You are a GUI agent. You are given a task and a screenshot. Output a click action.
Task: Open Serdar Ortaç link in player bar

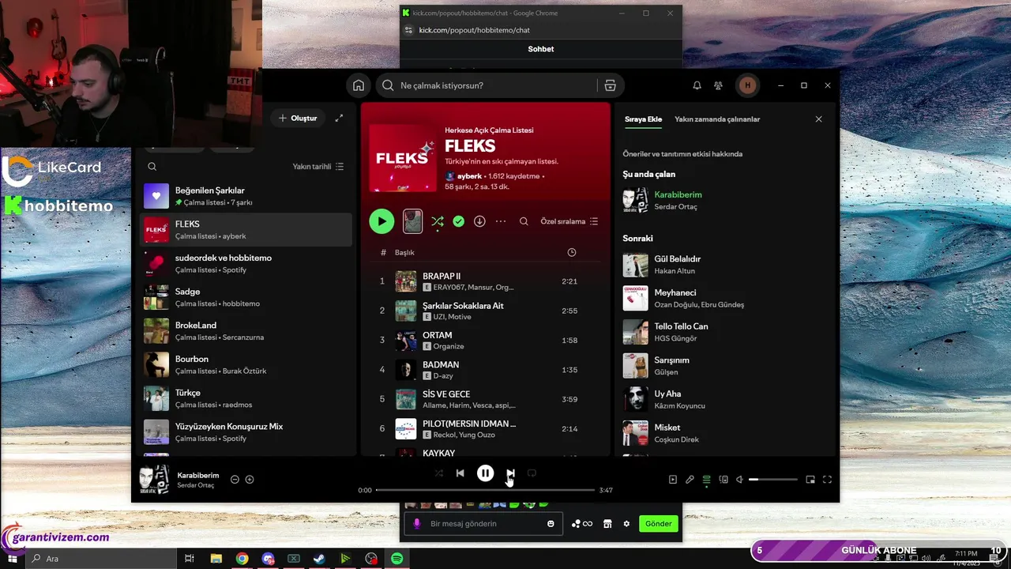196,485
